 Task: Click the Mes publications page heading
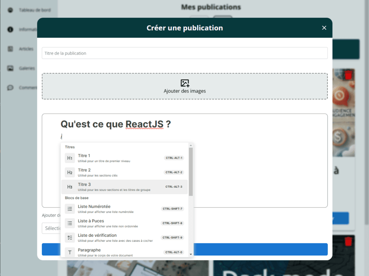pos(211,7)
